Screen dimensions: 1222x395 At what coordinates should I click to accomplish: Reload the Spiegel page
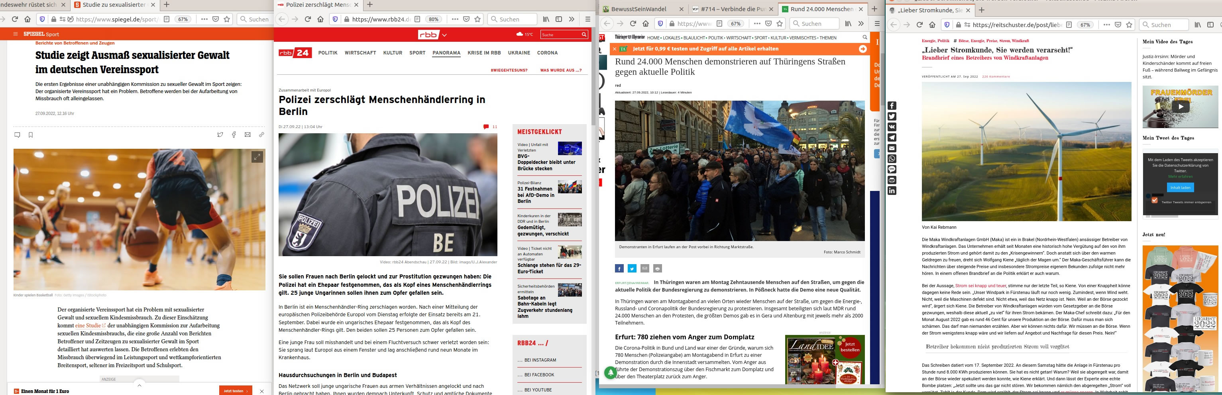click(x=15, y=19)
